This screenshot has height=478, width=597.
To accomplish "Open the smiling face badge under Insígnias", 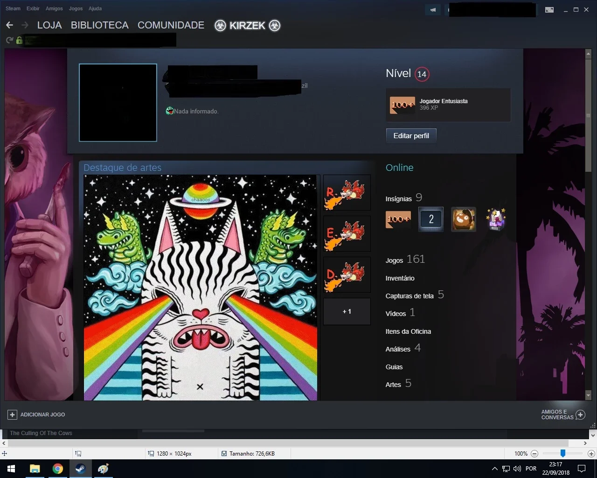I will (464, 219).
